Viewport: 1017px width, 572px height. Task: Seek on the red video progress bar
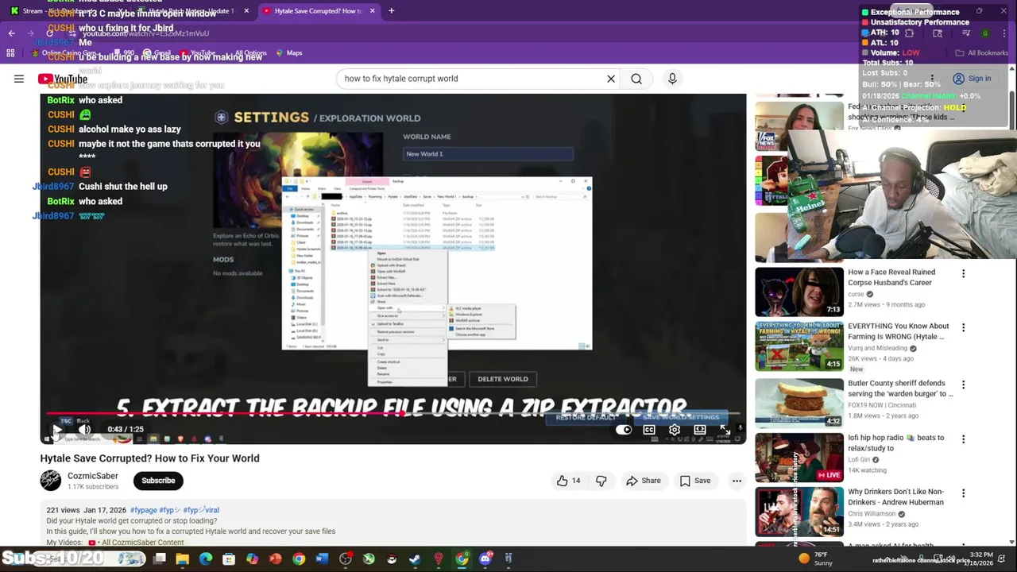point(393,413)
